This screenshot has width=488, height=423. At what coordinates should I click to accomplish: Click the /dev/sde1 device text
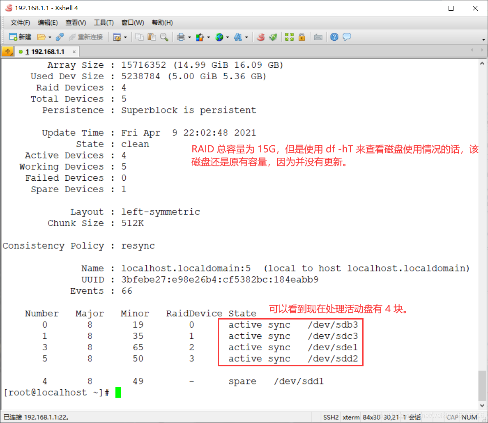333,347
